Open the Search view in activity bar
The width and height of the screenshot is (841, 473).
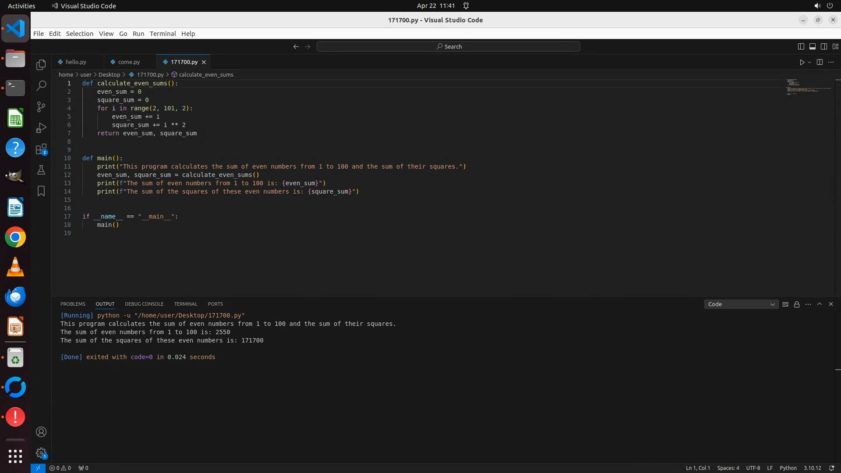tap(41, 86)
